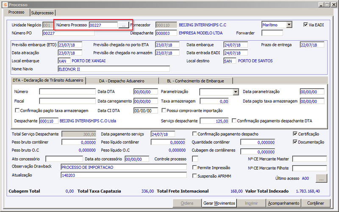Viewport: 339px width, 212px height.
Task: Click the Gerar Movimentos button
Action: tap(219, 203)
